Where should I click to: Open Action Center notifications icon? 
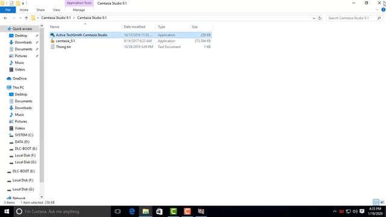coord(362,212)
